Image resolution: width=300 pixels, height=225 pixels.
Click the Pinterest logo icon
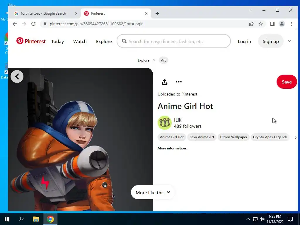[20, 41]
